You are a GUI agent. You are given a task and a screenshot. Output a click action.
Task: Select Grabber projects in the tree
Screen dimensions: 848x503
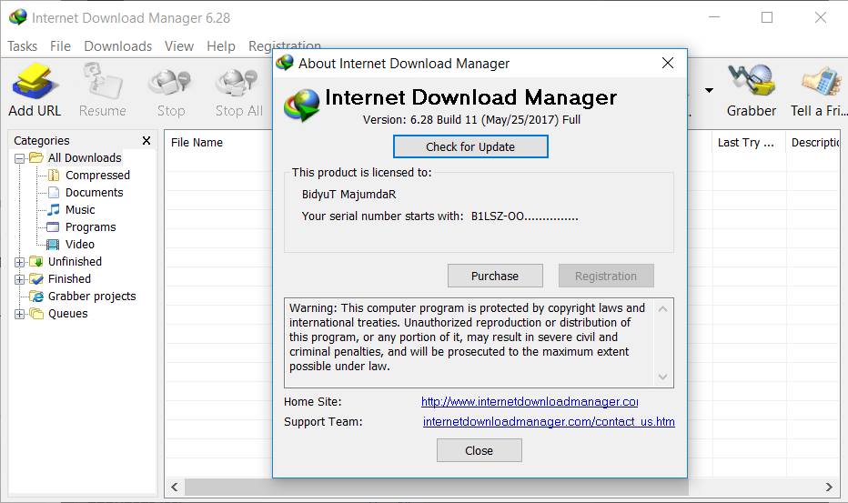click(x=92, y=297)
